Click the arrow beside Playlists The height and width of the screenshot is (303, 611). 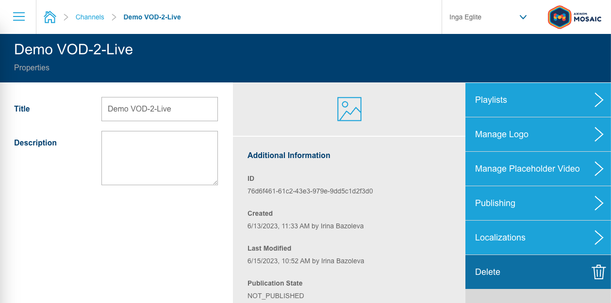pos(599,100)
